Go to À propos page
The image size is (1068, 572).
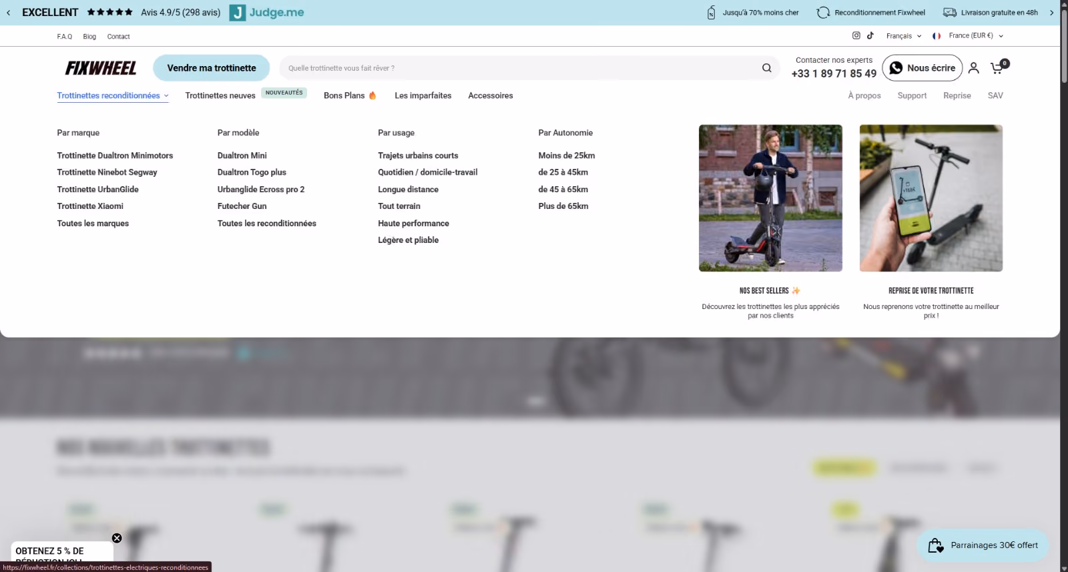pos(864,95)
